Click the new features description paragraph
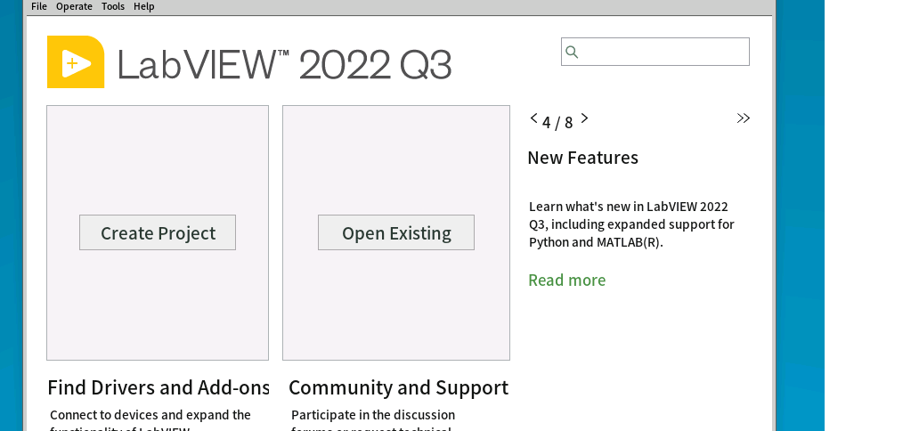919x431 pixels. [x=631, y=224]
